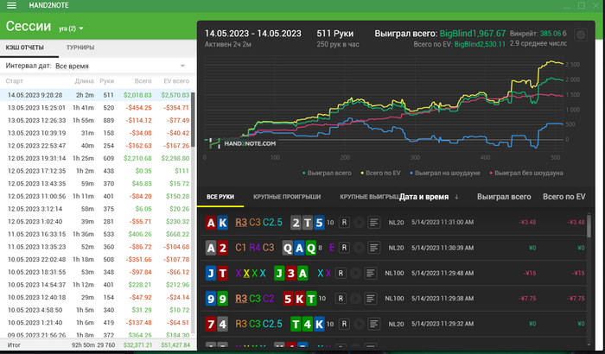605x354 pixels.
Task: Open hand text for the 99 hand
Action: point(371,299)
